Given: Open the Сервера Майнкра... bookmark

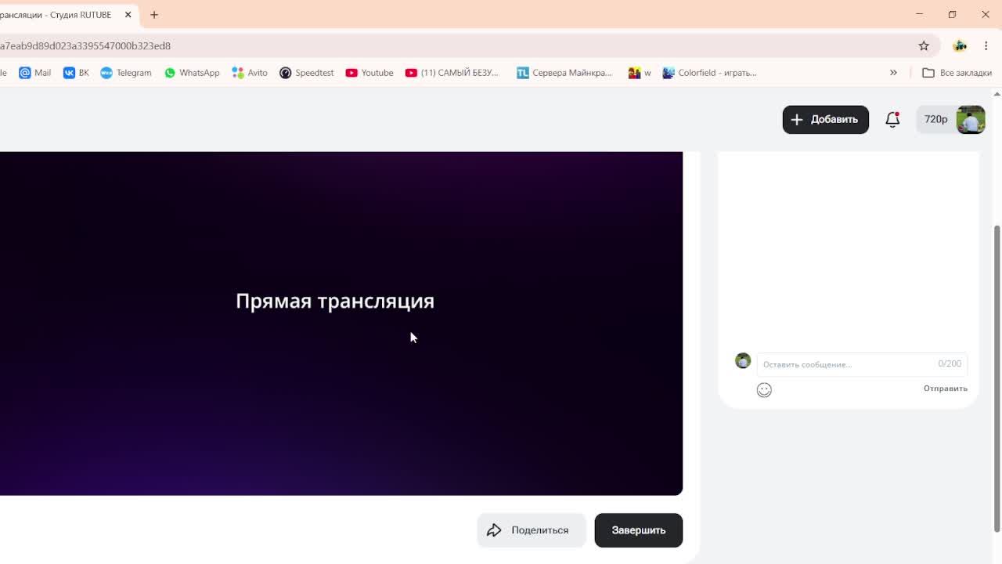Looking at the screenshot, I should [564, 73].
